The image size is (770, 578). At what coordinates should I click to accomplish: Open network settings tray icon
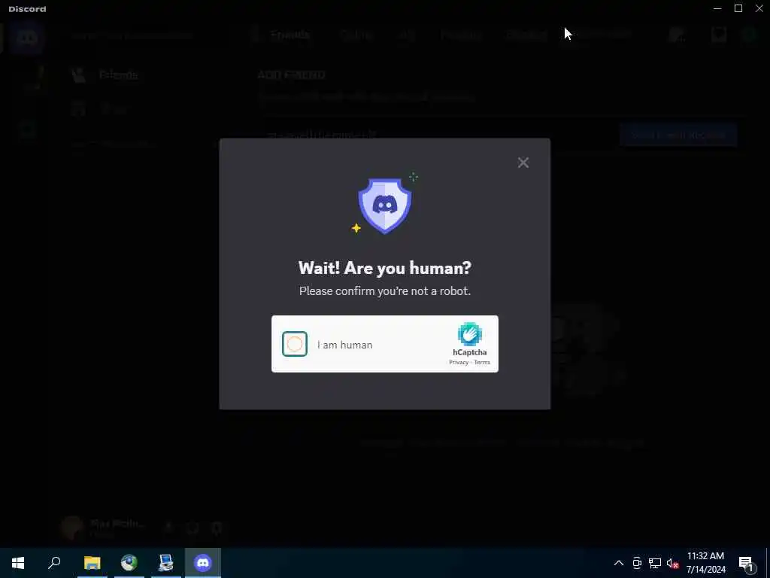click(655, 563)
